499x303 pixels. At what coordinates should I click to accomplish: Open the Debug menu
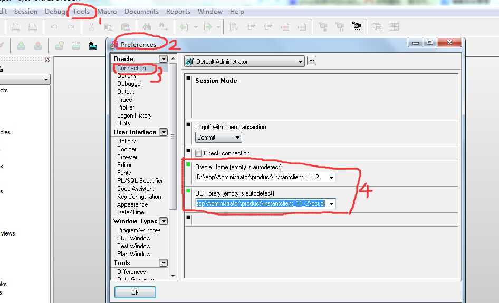click(x=55, y=12)
